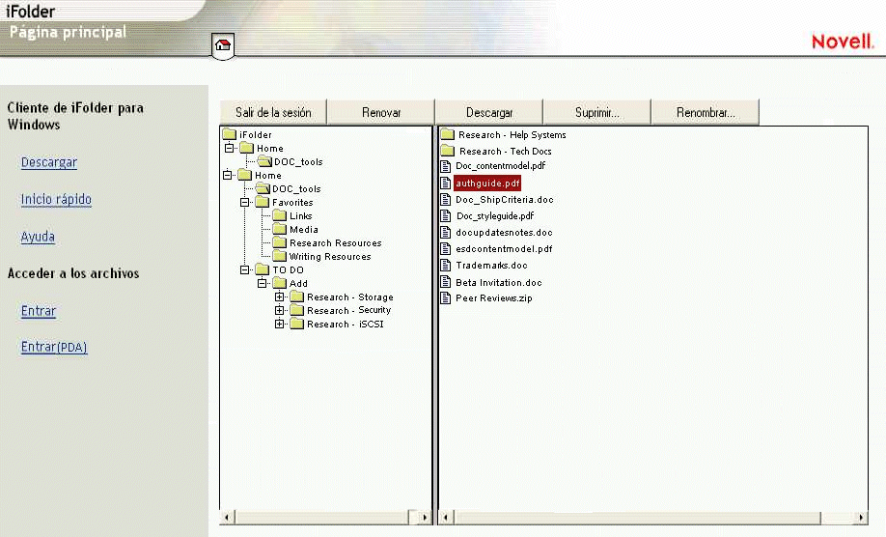The width and height of the screenshot is (886, 537).
Task: Click the Research - Tech Docs folder icon
Action: (x=448, y=151)
